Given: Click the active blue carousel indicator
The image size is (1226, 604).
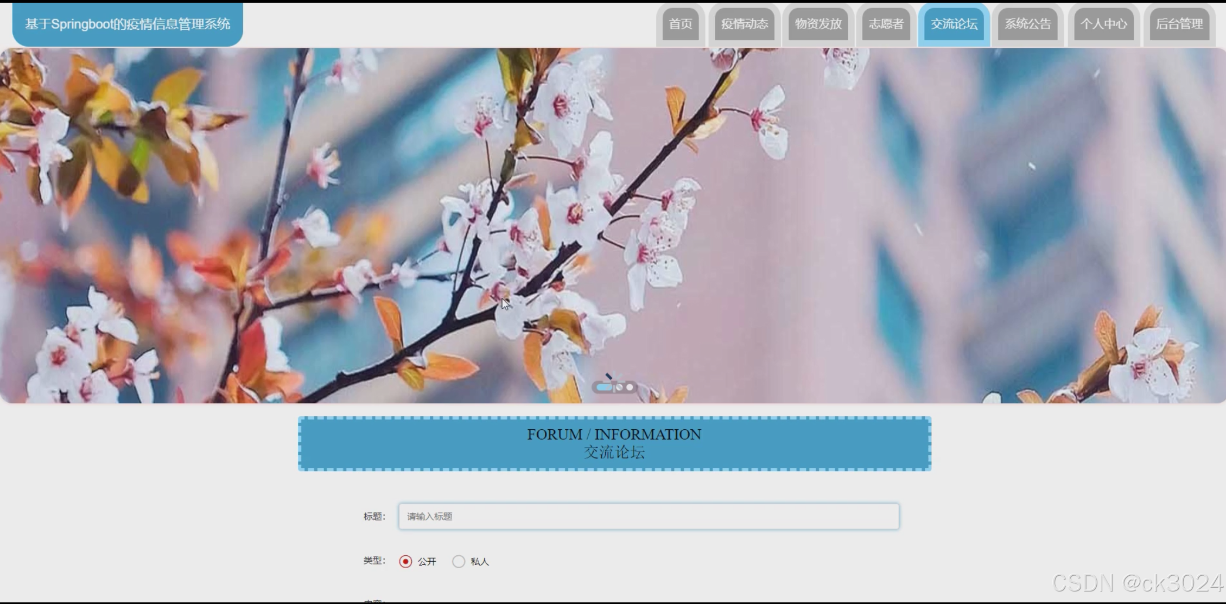Looking at the screenshot, I should pos(604,387).
